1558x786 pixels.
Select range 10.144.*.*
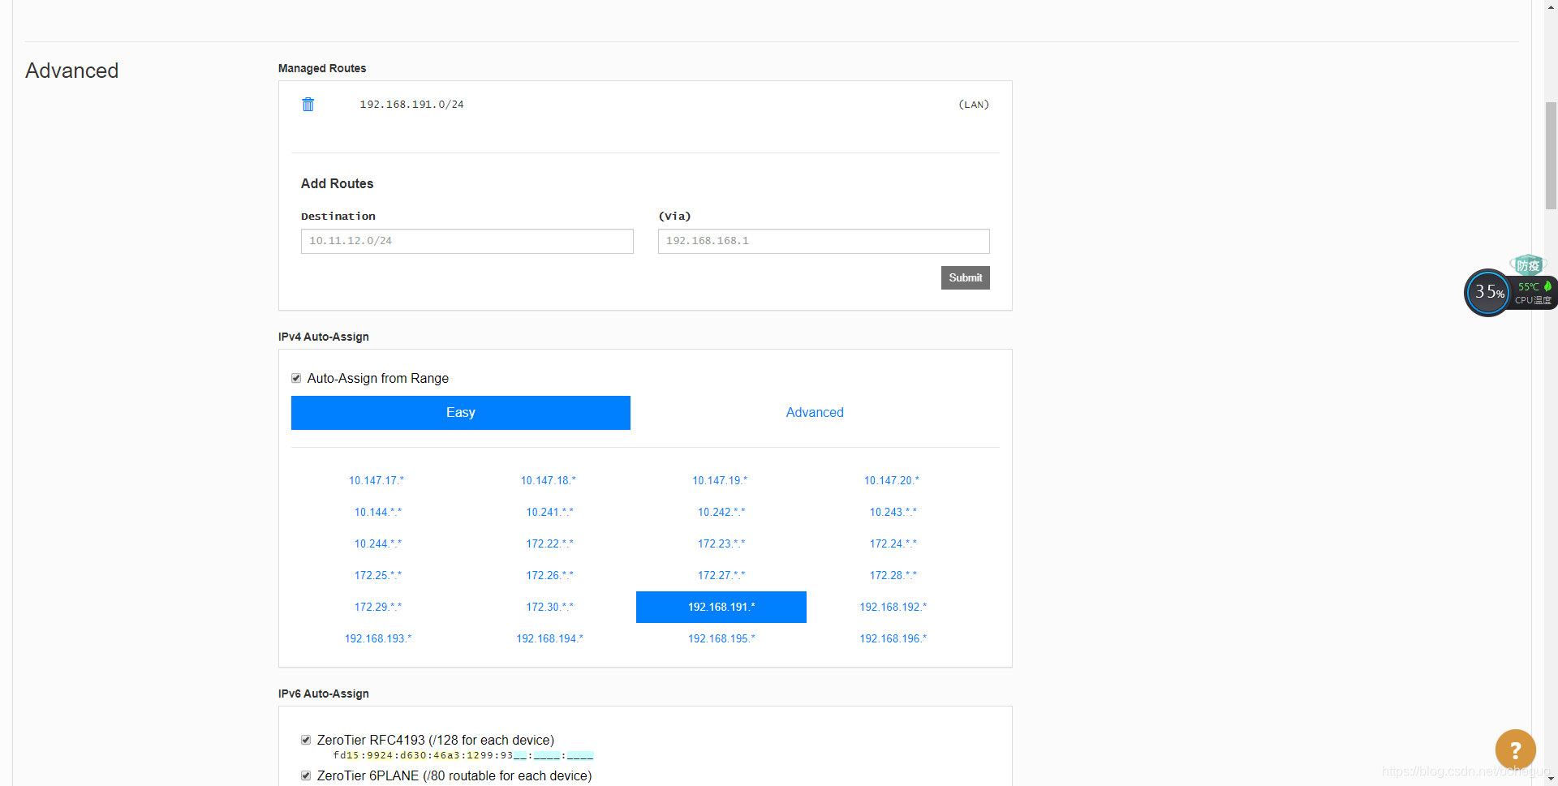tap(377, 513)
